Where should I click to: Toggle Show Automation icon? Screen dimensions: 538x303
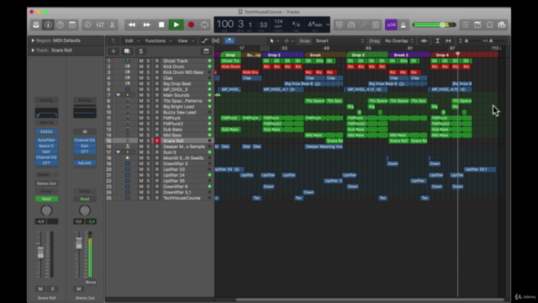pyautogui.click(x=204, y=41)
